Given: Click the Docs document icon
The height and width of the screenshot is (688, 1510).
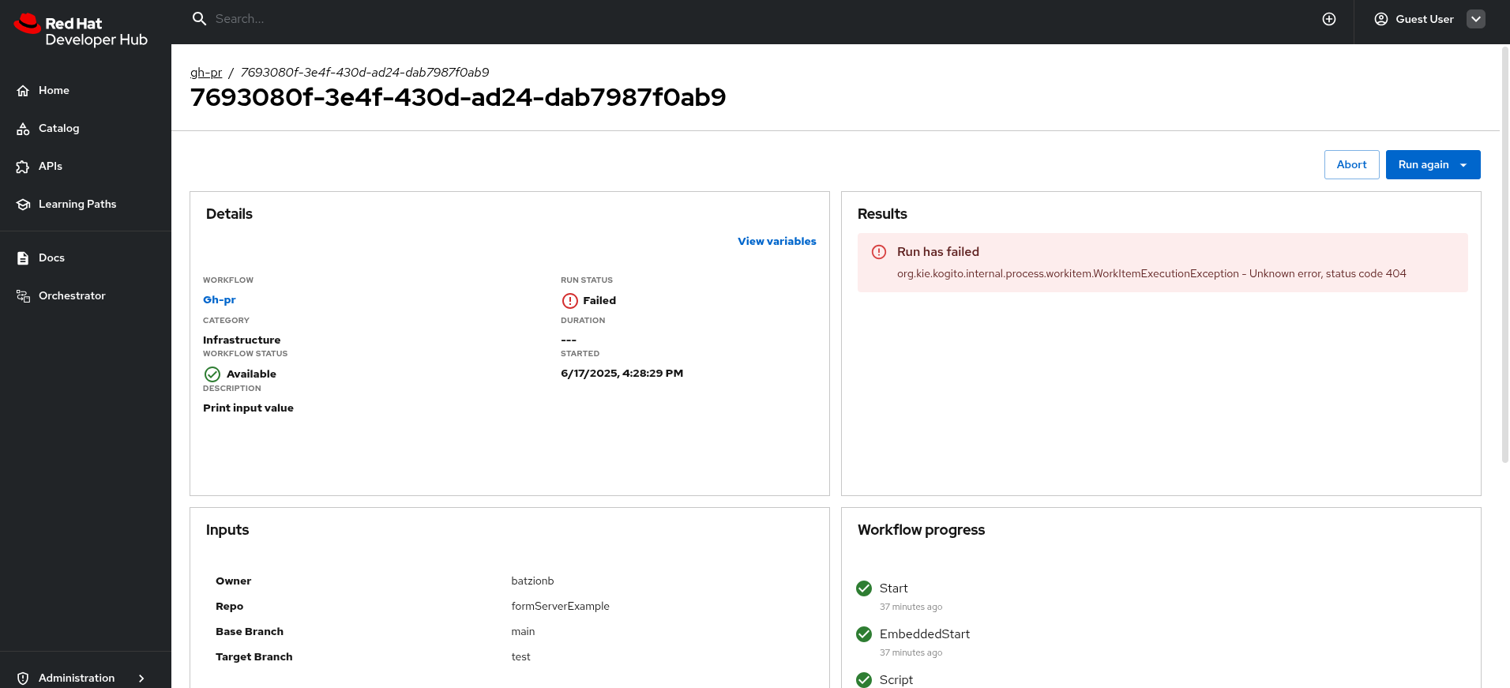Looking at the screenshot, I should pos(23,258).
